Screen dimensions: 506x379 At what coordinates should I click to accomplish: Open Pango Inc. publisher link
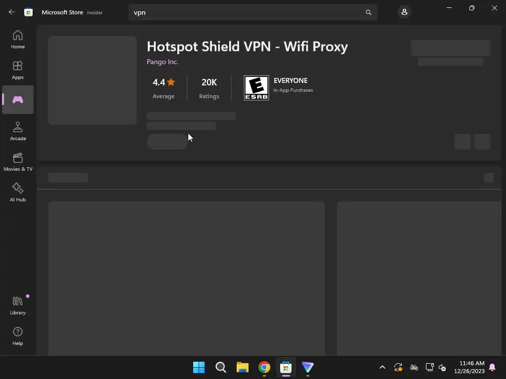162,62
